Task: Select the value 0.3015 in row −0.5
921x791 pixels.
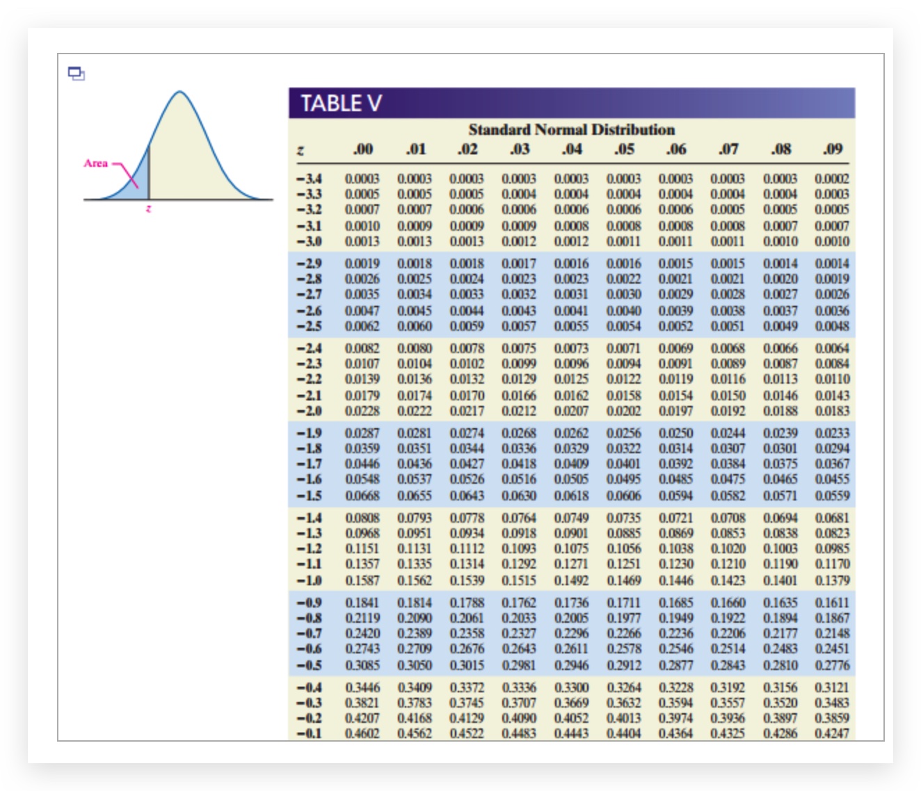Action: (467, 665)
